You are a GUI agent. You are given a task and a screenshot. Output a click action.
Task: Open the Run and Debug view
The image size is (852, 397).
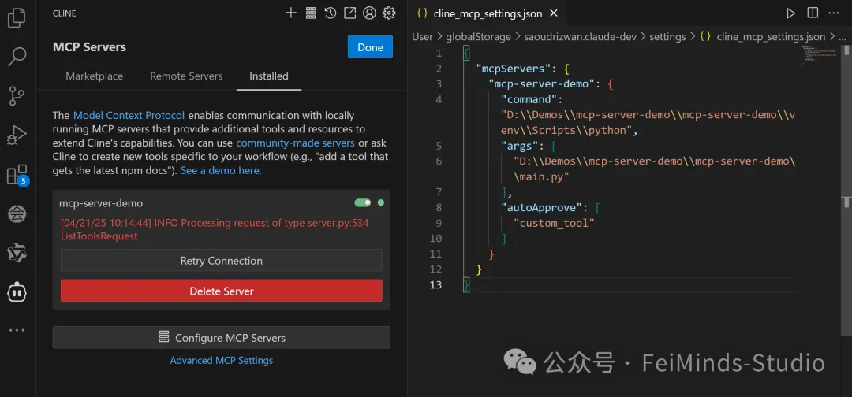[x=17, y=135]
